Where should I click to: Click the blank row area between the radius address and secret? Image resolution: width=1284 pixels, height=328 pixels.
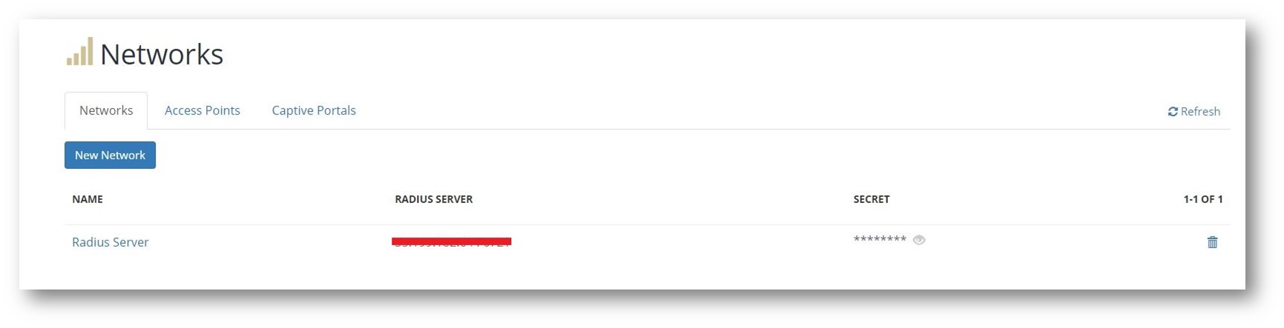[x=682, y=242]
